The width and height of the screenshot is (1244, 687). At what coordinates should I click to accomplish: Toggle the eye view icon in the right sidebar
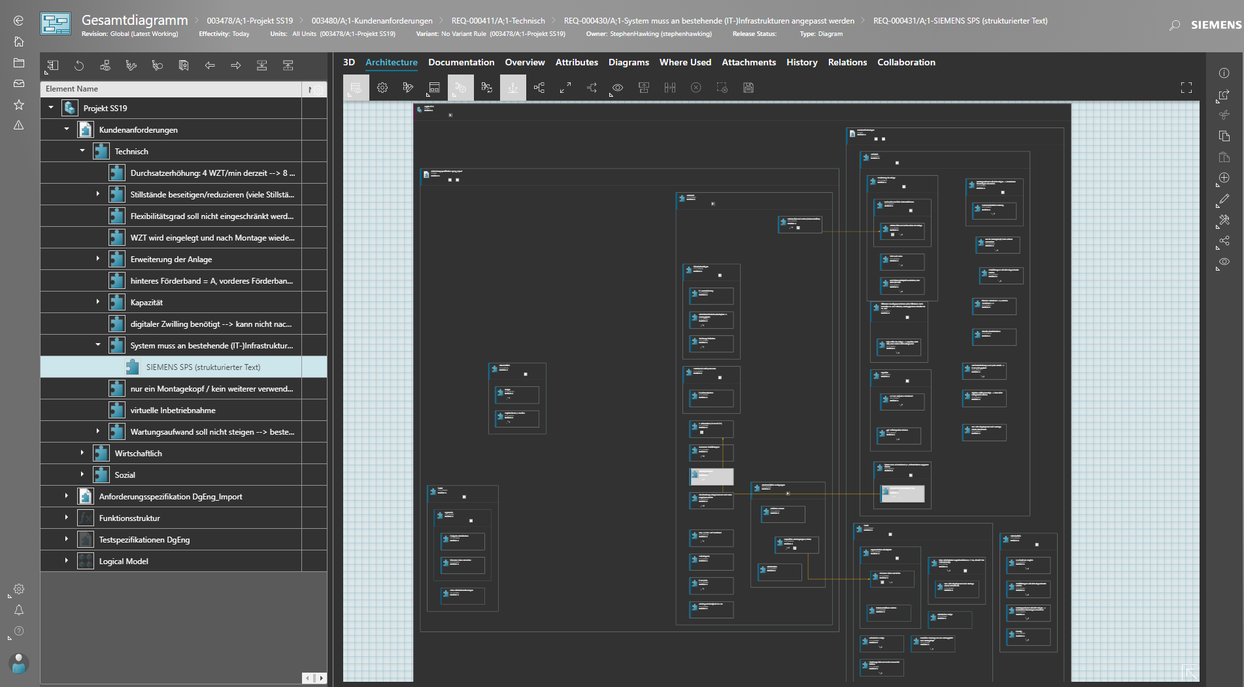point(1224,261)
